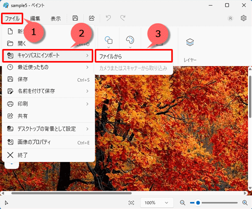Expand chevron beside キャンバスにインポート
This screenshot has height=209, width=252.
(x=87, y=56)
